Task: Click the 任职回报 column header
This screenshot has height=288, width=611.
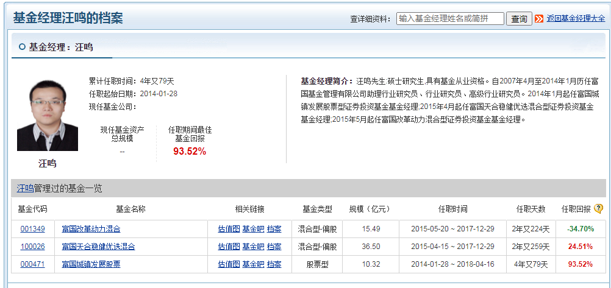Action: [x=576, y=209]
